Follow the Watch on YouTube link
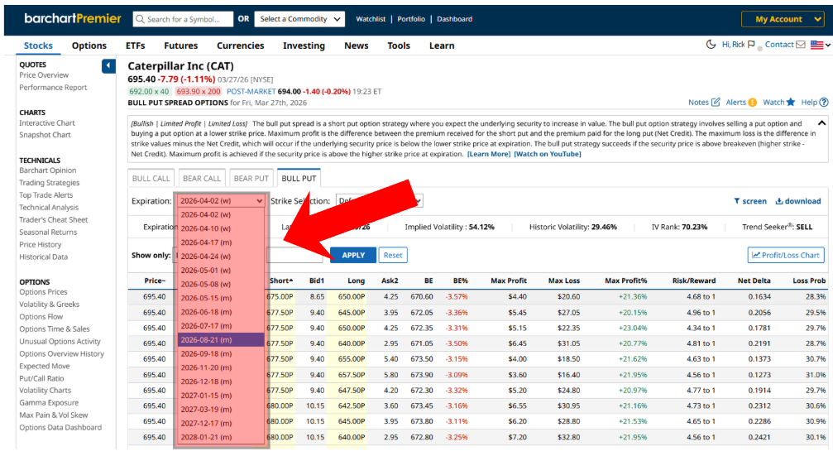The image size is (833, 456). click(547, 154)
